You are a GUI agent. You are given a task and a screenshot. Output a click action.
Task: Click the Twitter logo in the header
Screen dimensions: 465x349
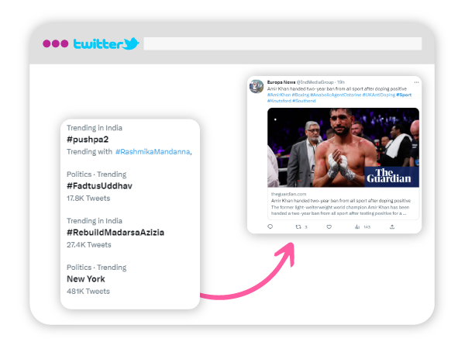pos(106,43)
